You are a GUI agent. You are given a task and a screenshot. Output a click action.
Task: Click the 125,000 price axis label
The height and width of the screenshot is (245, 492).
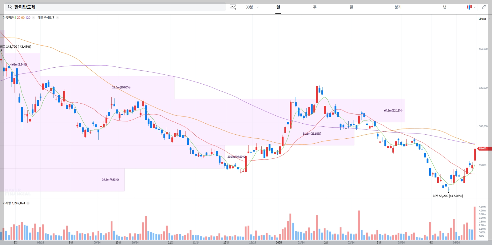483,88
